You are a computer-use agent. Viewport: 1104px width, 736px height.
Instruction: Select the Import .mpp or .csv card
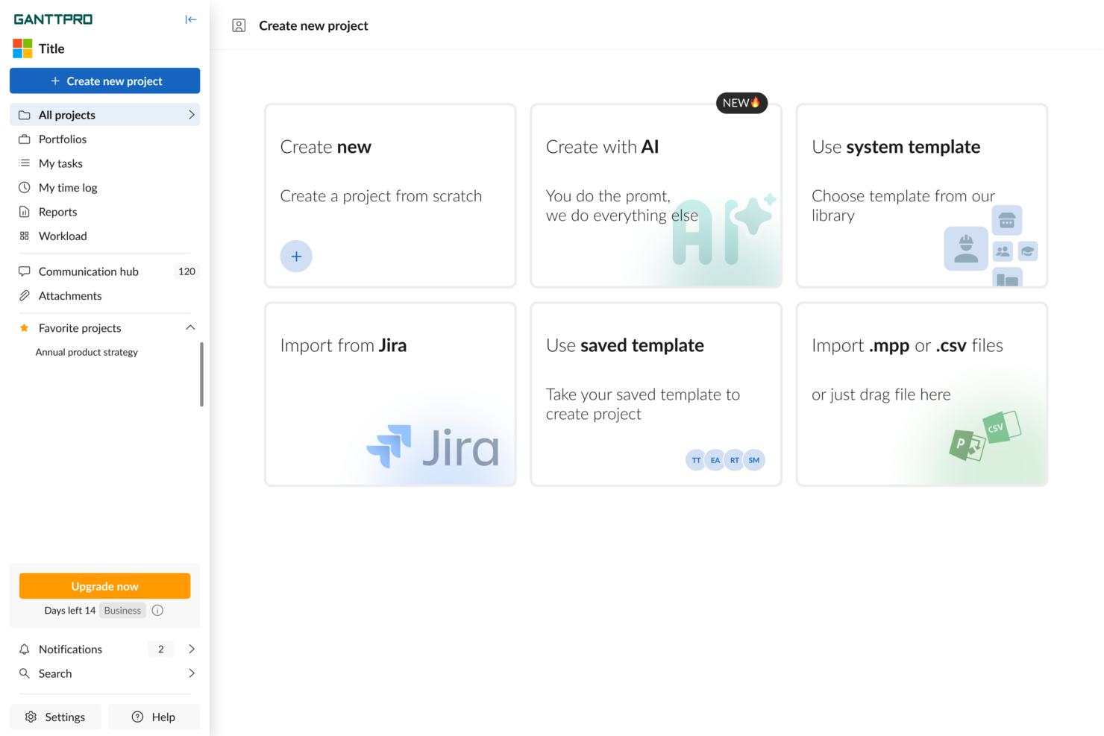point(922,394)
